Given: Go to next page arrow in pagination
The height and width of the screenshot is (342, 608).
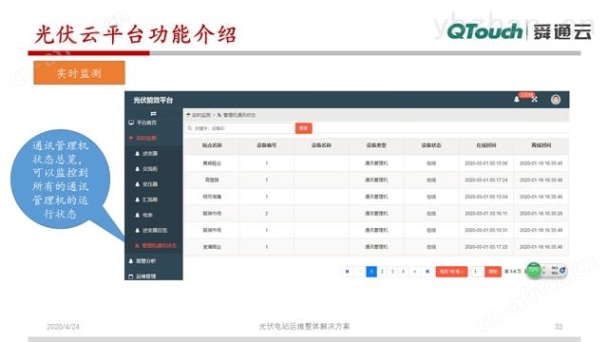Looking at the screenshot, I should pos(414,272).
